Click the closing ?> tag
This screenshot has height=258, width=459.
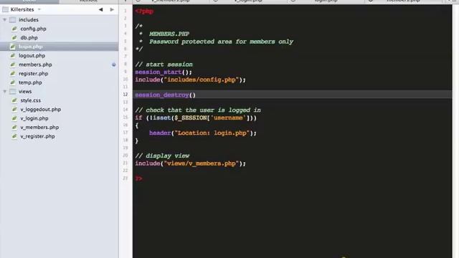[x=138, y=178]
